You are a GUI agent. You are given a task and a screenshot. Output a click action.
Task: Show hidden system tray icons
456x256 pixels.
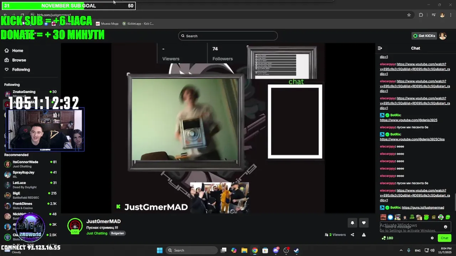tap(401, 250)
